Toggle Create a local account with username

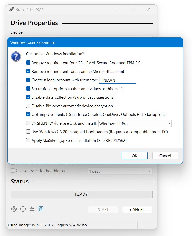tap(28, 80)
